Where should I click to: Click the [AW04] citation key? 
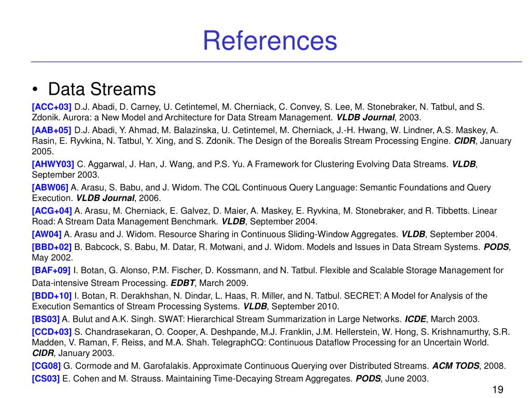(x=47, y=234)
